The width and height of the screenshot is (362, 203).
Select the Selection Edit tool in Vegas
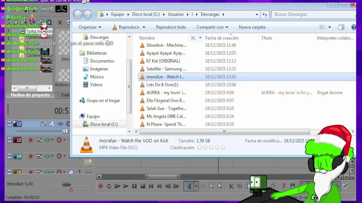pyautogui.click(x=211, y=186)
